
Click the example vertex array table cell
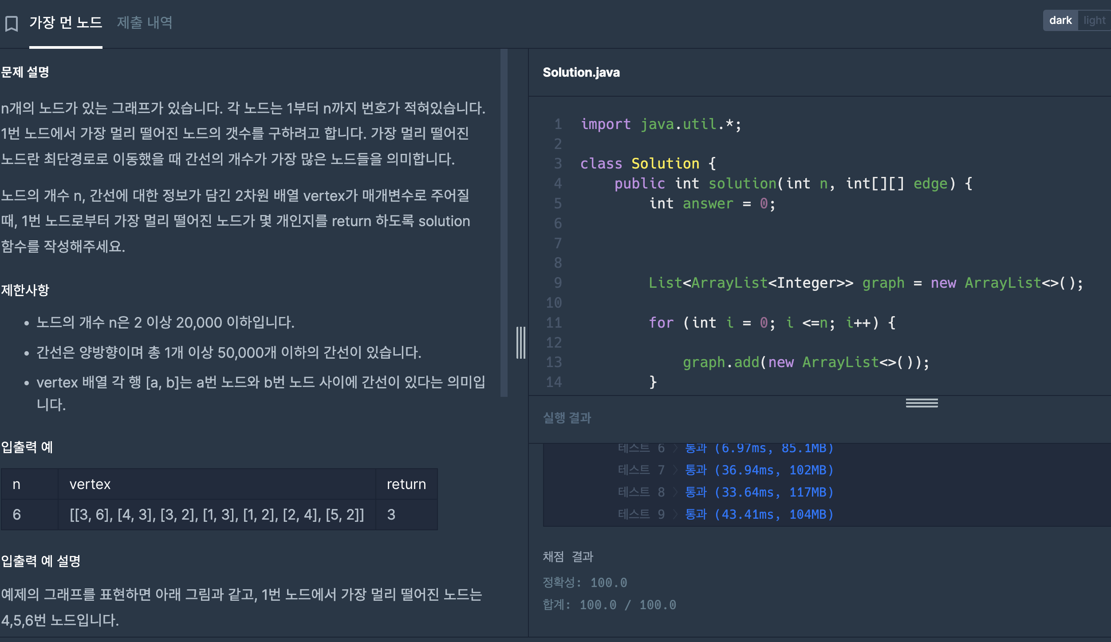point(217,514)
